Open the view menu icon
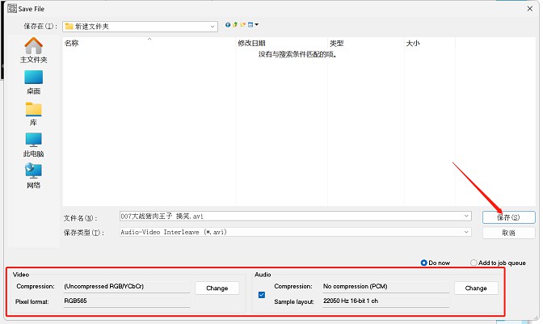 coord(254,26)
